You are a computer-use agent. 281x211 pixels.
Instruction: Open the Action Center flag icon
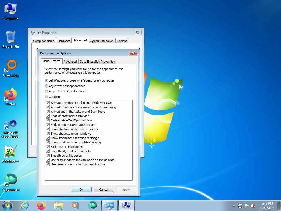(247, 206)
